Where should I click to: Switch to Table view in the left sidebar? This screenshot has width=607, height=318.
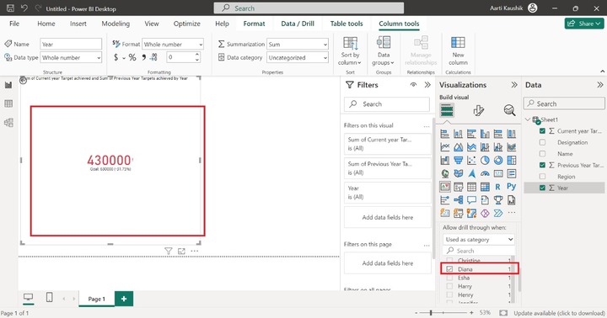[x=8, y=103]
